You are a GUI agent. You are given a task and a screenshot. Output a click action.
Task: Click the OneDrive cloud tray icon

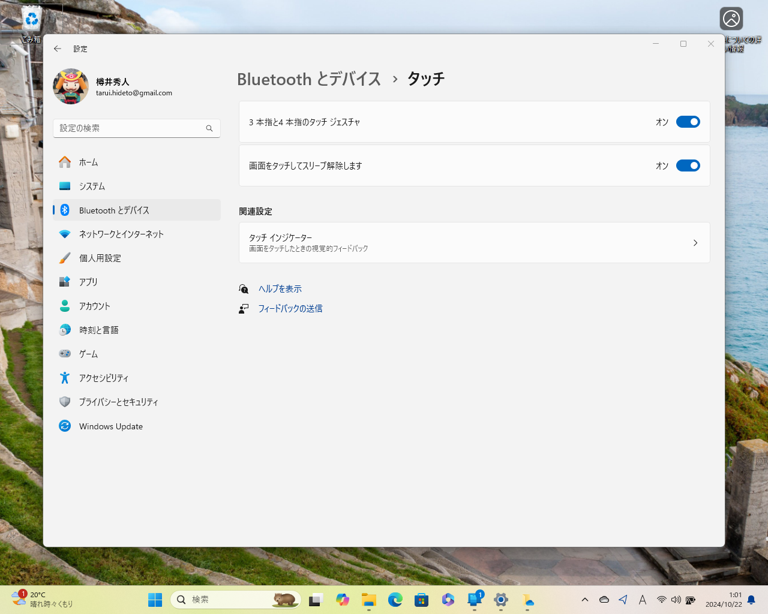coord(604,600)
